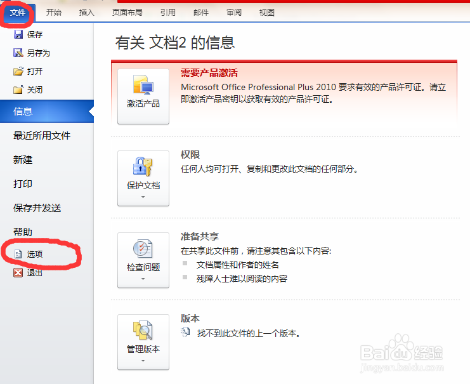The image size is (470, 384).
Task: Click the 关闭 (Close) label
Action: tap(35, 89)
